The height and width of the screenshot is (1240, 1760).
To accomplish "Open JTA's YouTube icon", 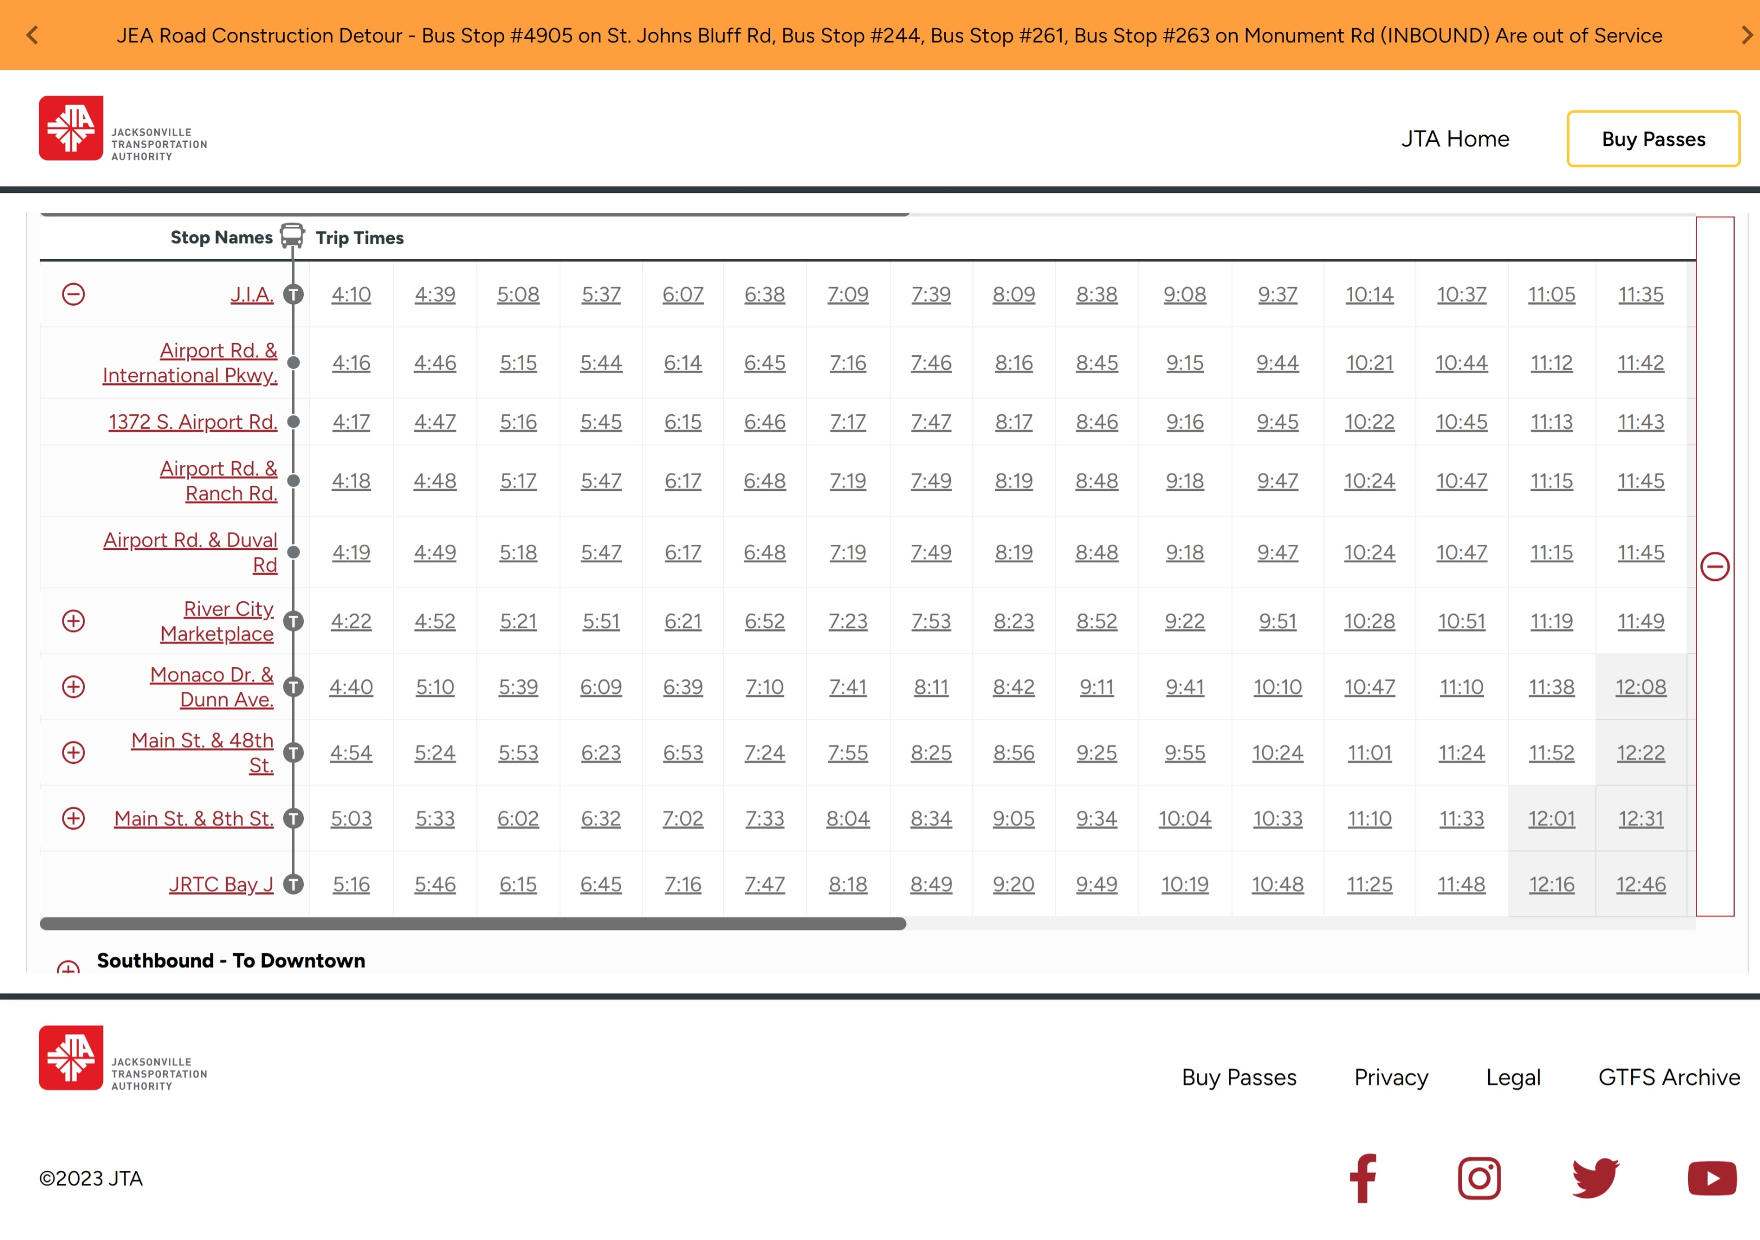I will (1713, 1178).
